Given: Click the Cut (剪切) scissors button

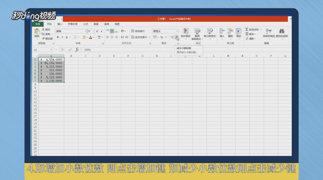Looking at the screenshot, I should pos(46,29).
